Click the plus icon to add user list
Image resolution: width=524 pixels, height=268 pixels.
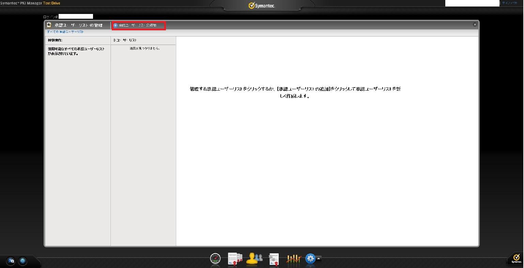tap(115, 25)
